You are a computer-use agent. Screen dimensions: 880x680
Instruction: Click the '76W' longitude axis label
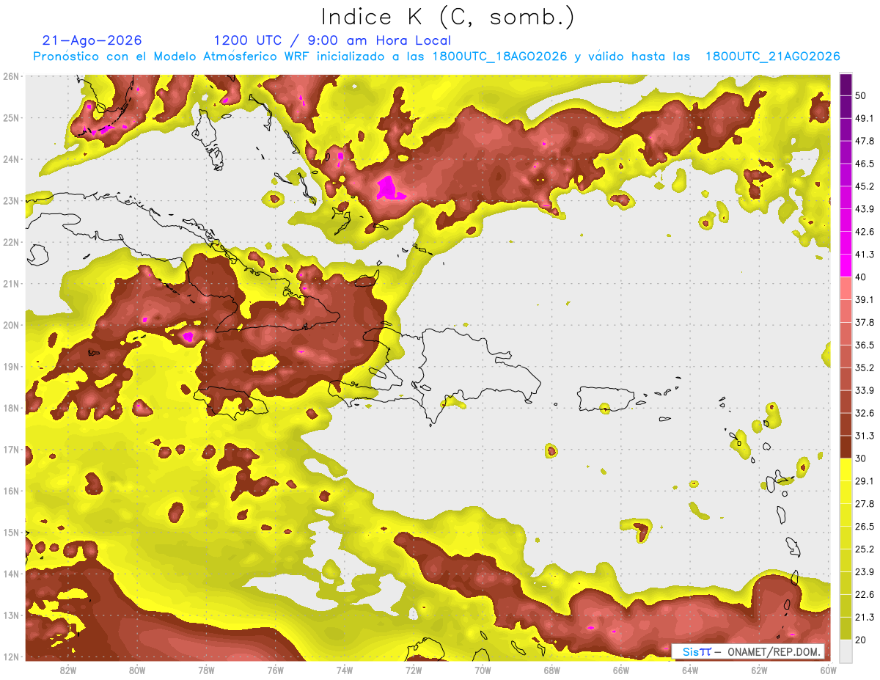coord(275,670)
